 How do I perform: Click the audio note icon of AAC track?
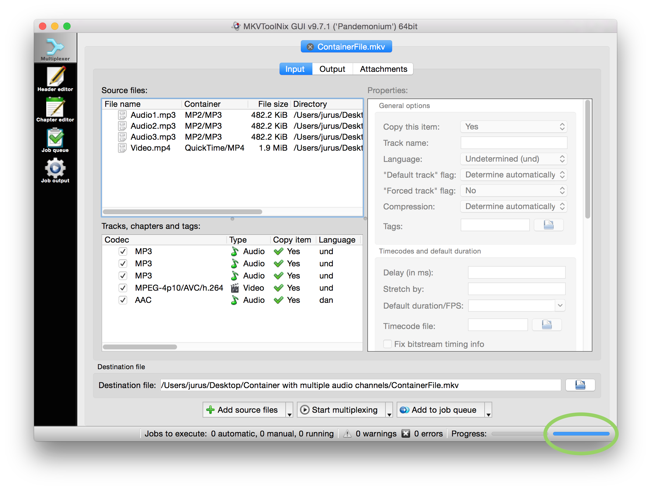(x=235, y=300)
